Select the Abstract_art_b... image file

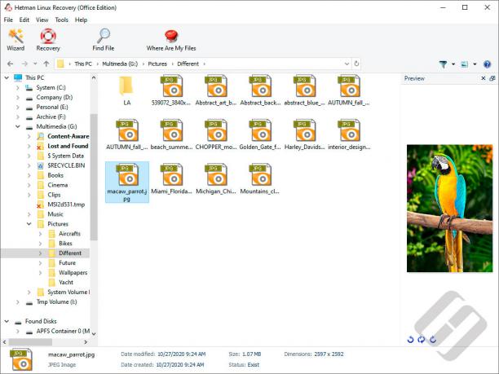[x=216, y=90]
